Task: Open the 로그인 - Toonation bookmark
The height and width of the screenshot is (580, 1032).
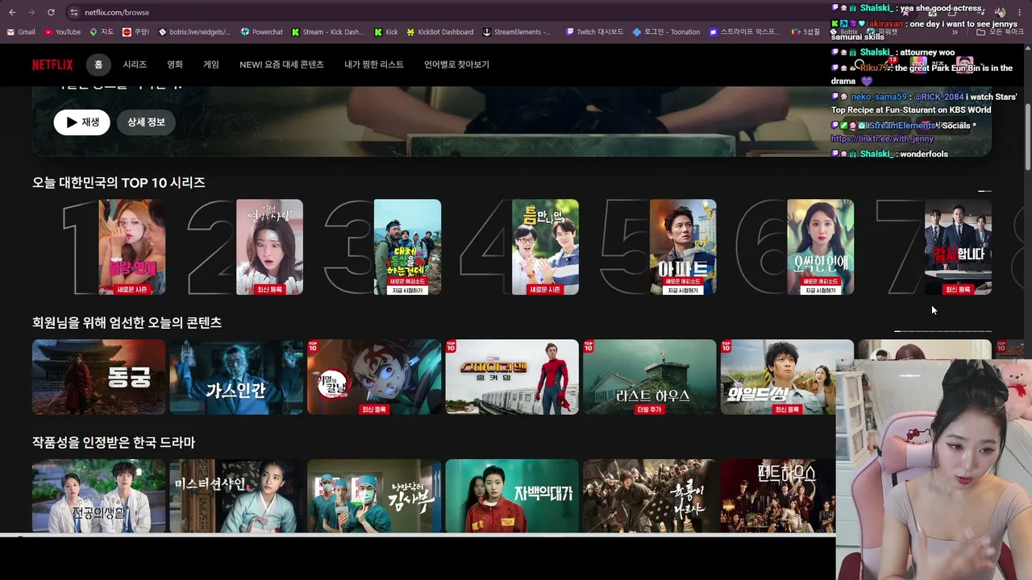Action: [666, 32]
